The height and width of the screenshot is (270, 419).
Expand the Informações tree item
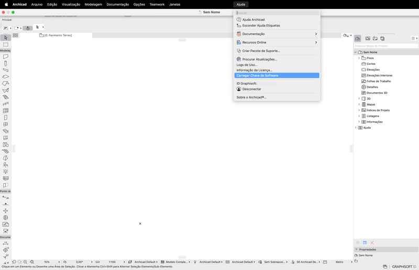coord(359,122)
